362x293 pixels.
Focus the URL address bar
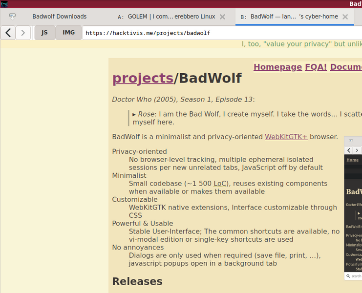pyautogui.click(x=222, y=33)
